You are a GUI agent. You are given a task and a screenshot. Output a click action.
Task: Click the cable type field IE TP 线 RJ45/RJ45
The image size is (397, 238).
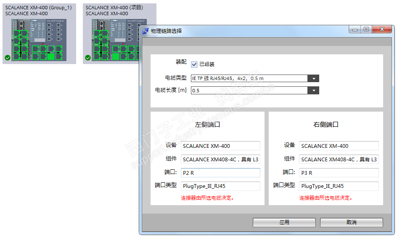(x=249, y=78)
